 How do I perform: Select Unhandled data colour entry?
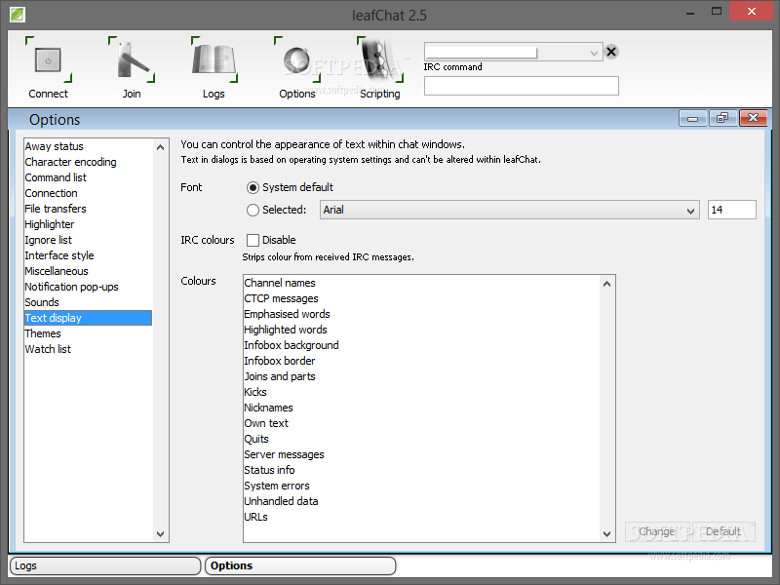[x=421, y=501]
